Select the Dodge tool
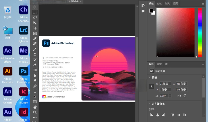Viewport: 208px width, 122px height. [x=35, y=81]
